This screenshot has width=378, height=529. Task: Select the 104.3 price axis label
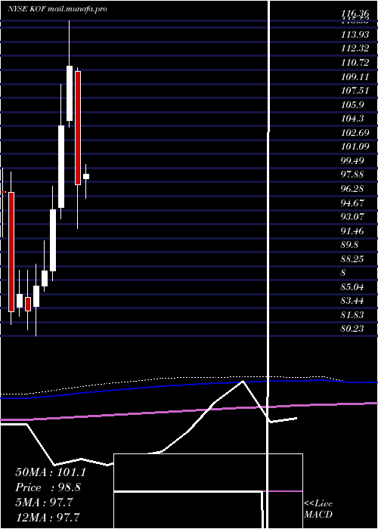tap(353, 119)
